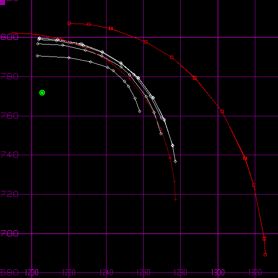Select the 740 y-axis label
Screen dimensions: 278x278
9,155
